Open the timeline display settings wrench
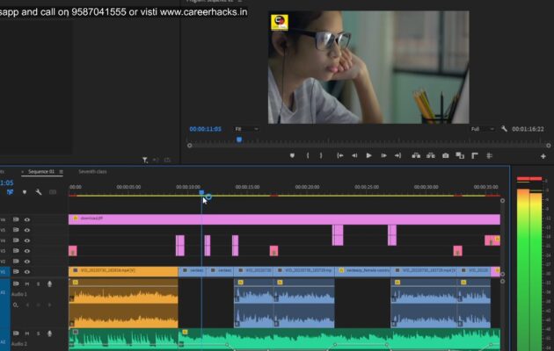 (x=39, y=191)
